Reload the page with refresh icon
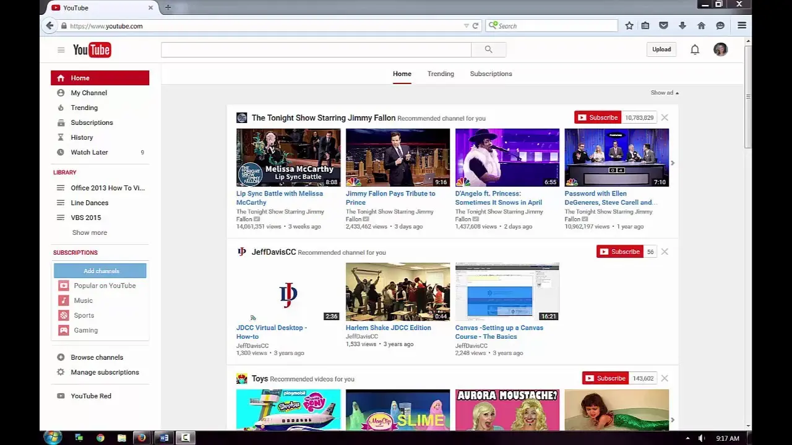The height and width of the screenshot is (445, 792). pyautogui.click(x=475, y=25)
